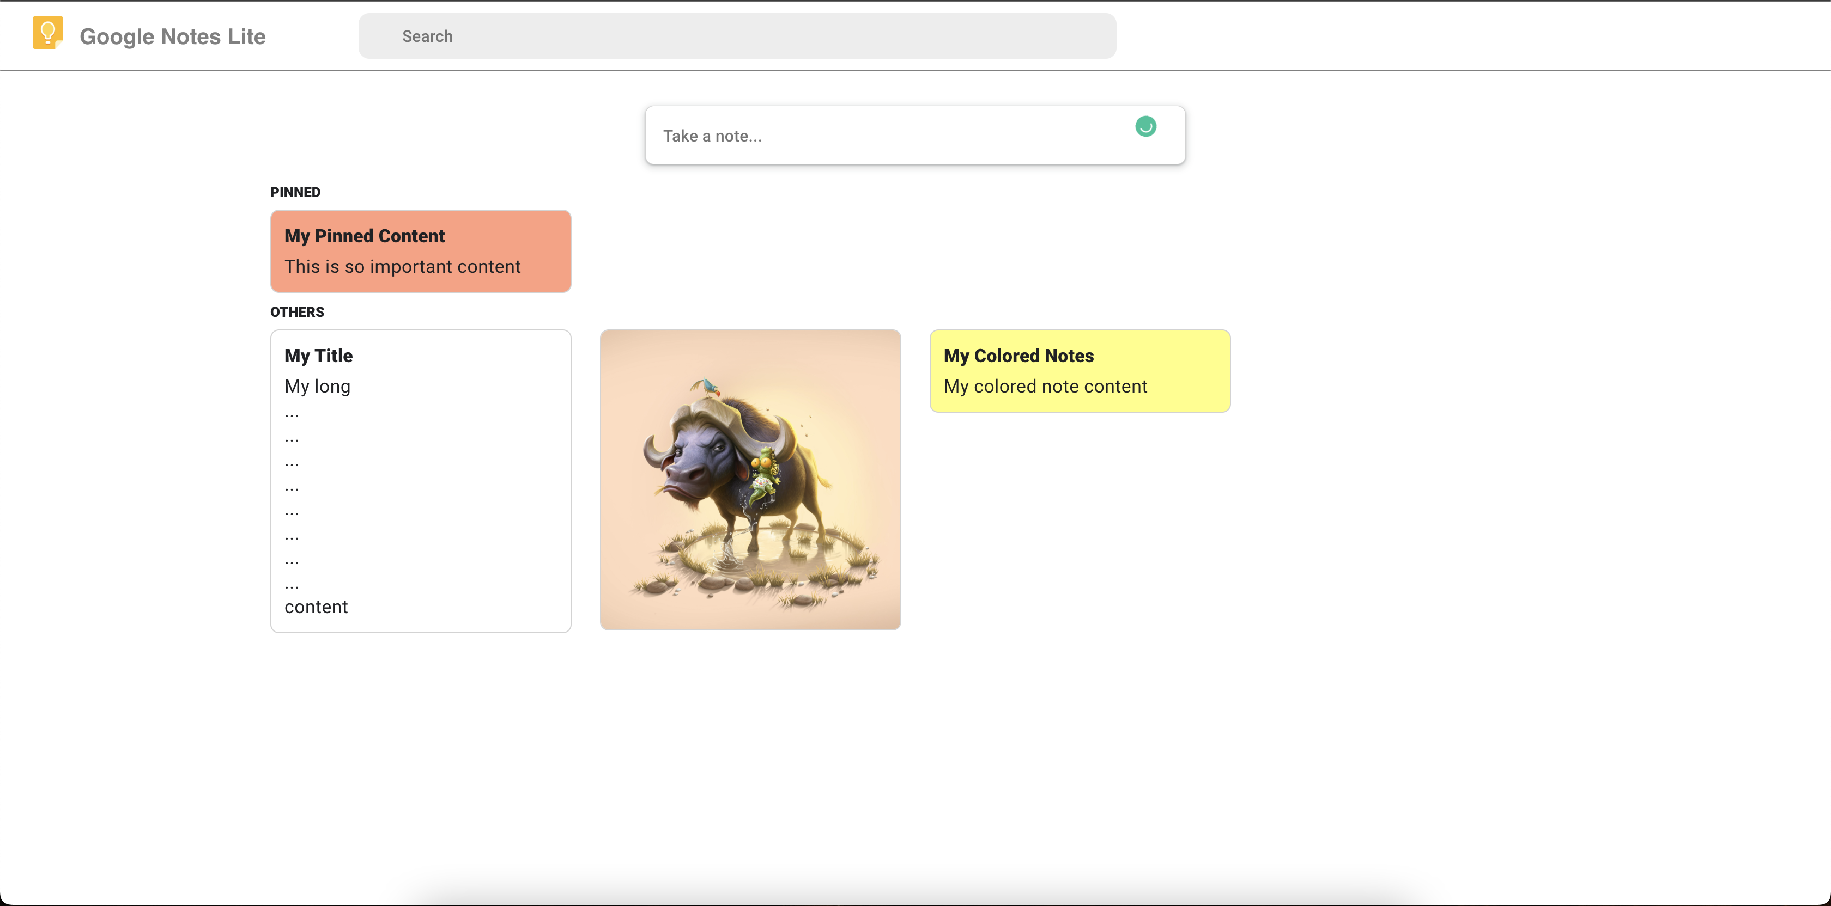Click the PINNED section label
Viewport: 1831px width, 906px height.
click(x=295, y=192)
